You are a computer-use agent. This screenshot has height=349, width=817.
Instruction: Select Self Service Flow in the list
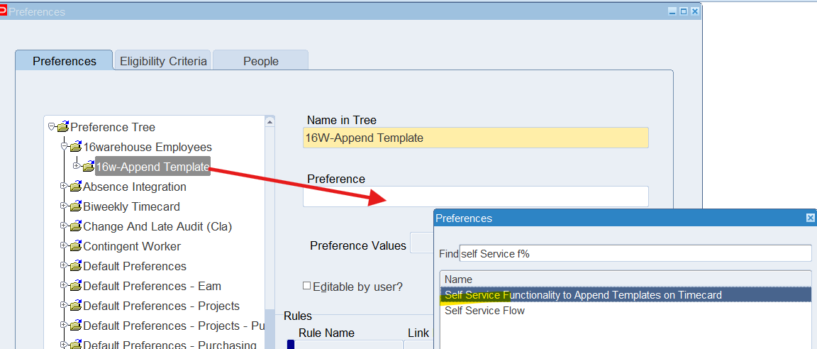[484, 311]
